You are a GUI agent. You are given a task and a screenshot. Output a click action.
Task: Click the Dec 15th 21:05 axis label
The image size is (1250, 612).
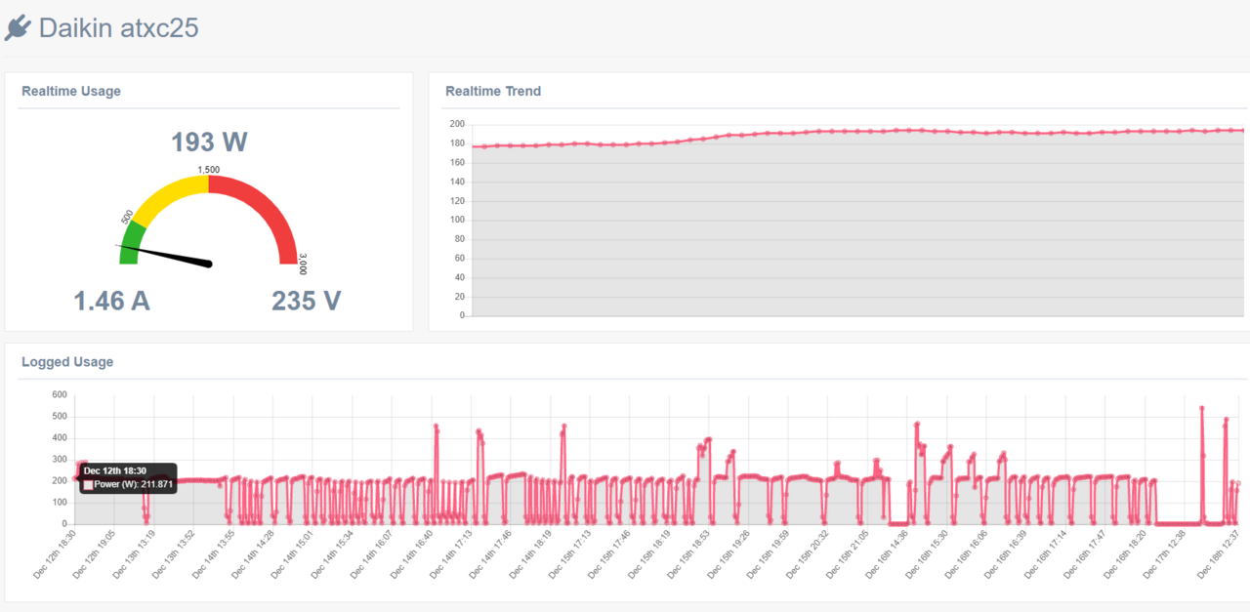pyautogui.click(x=845, y=554)
